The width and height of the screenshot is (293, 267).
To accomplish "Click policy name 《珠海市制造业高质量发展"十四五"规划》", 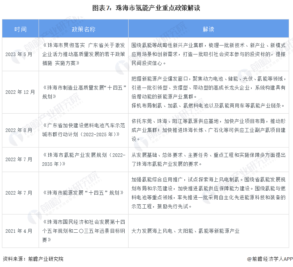I will pos(83,92).
